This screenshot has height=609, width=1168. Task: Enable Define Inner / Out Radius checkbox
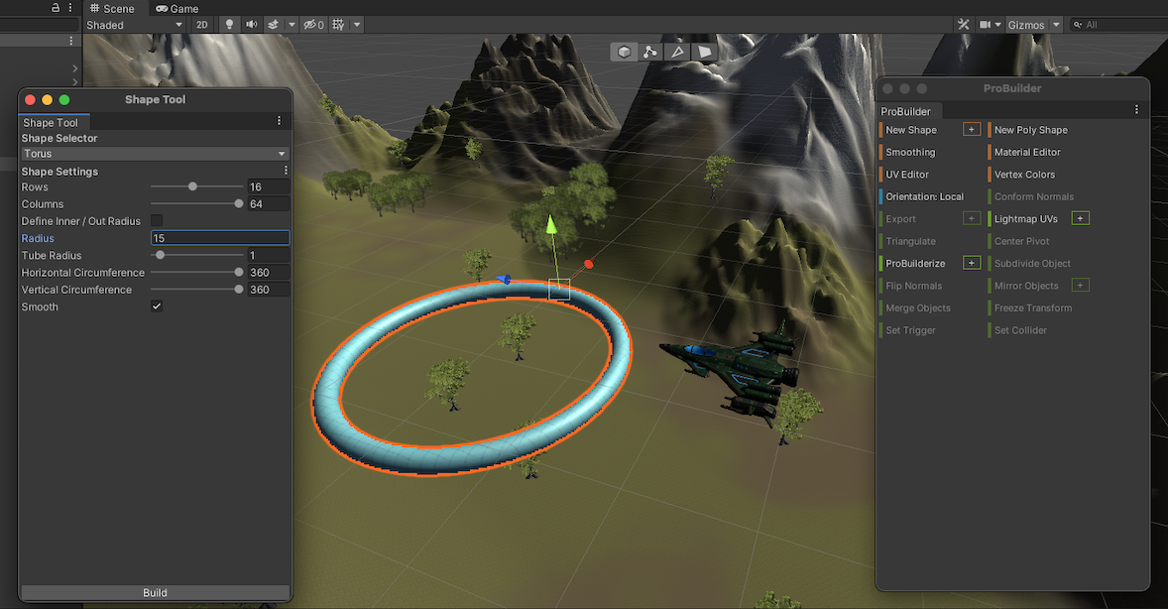pyautogui.click(x=157, y=221)
